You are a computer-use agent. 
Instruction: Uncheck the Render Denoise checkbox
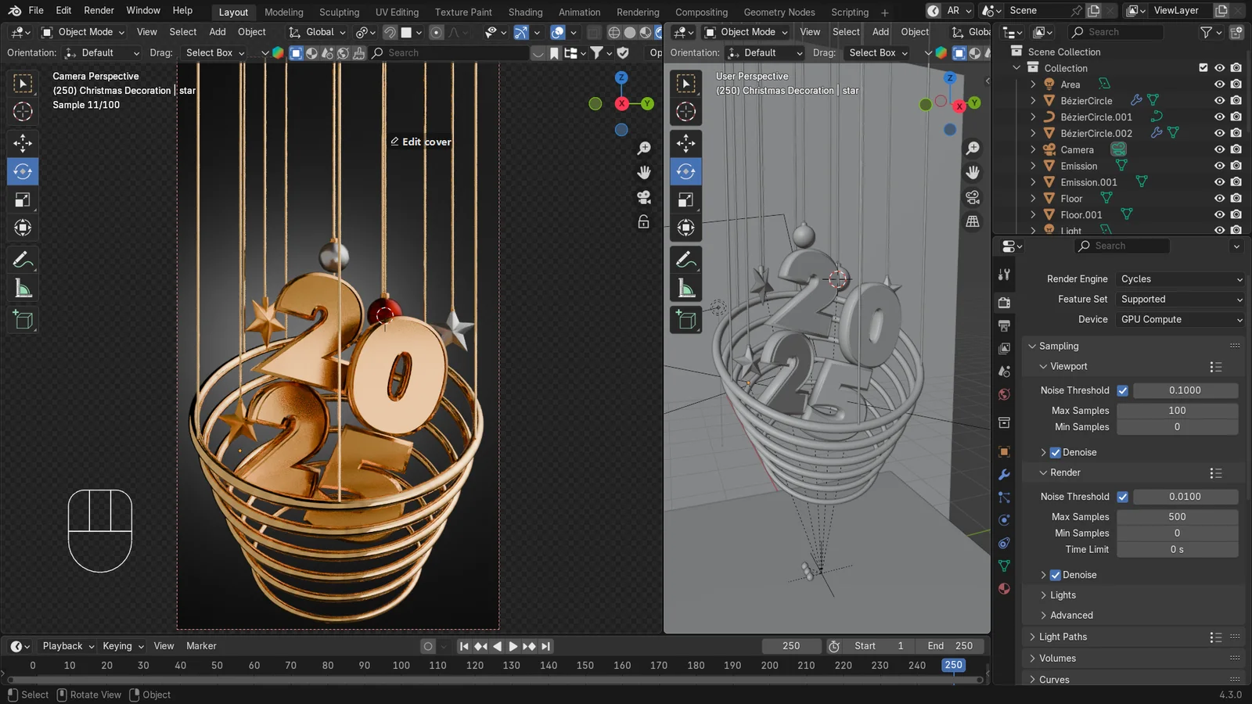[1055, 575]
